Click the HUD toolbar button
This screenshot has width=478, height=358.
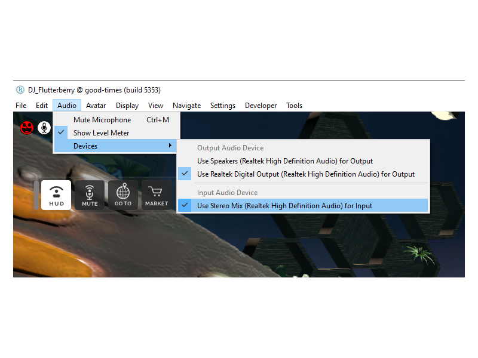tap(56, 195)
